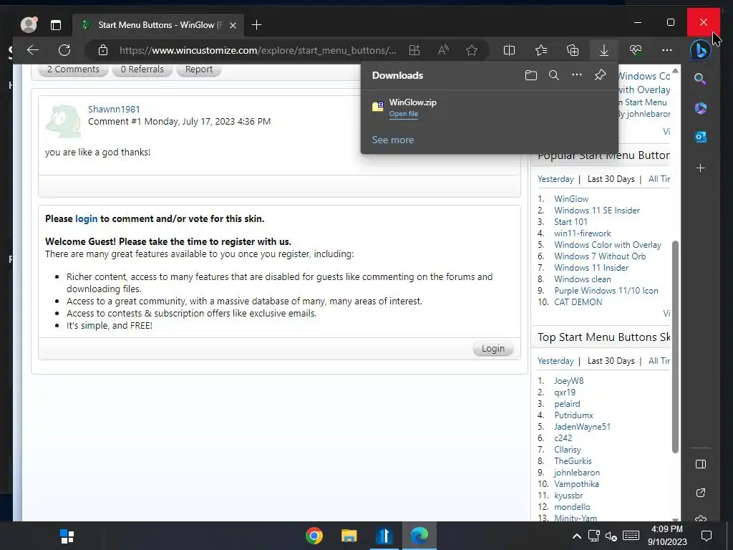Image resolution: width=733 pixels, height=550 pixels.
Task: Open Purple Windows 11/10 Icon link
Action: click(x=606, y=291)
